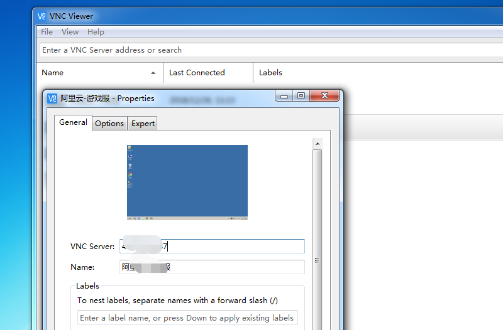Image resolution: width=503 pixels, height=330 pixels.
Task: Click the VNC Server address field
Action: [212, 246]
